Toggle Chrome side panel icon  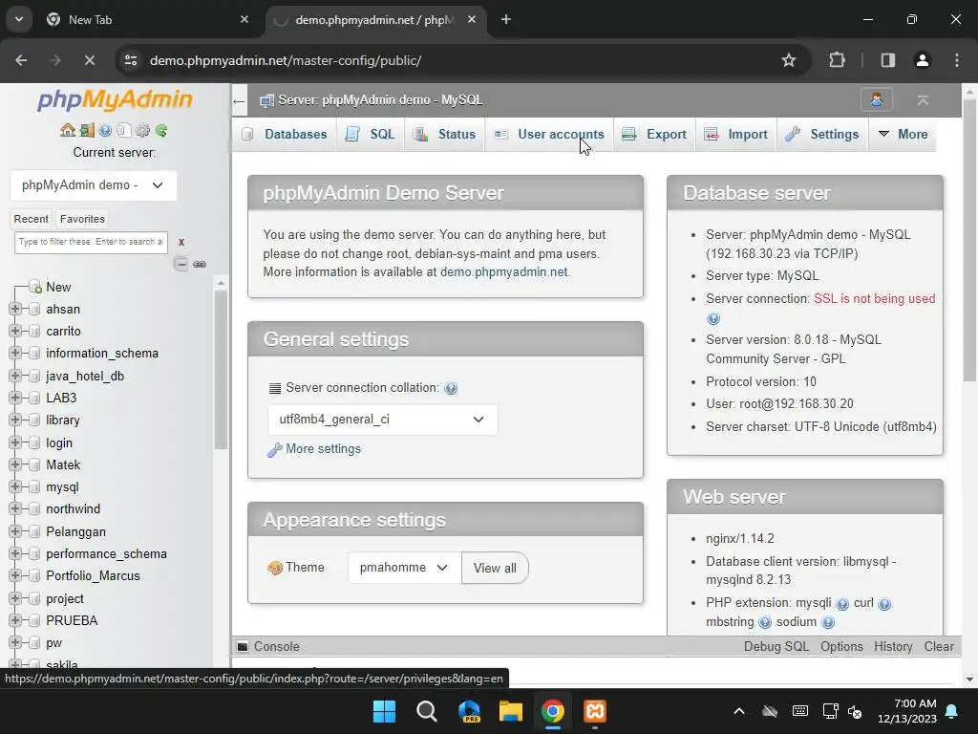coord(888,60)
